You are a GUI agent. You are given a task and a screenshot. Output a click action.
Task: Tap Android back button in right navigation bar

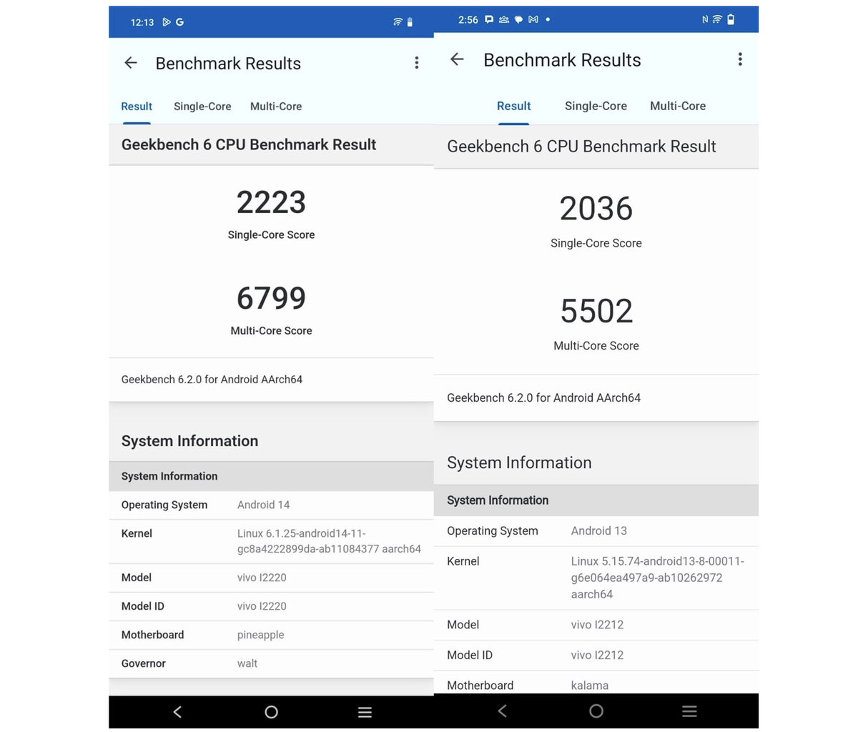click(502, 711)
